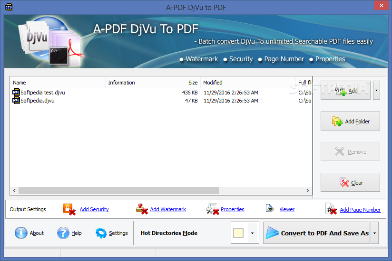This screenshot has width=392, height=261.
Task: Click the right arrow of horizontal scrollbar
Action: click(x=307, y=190)
